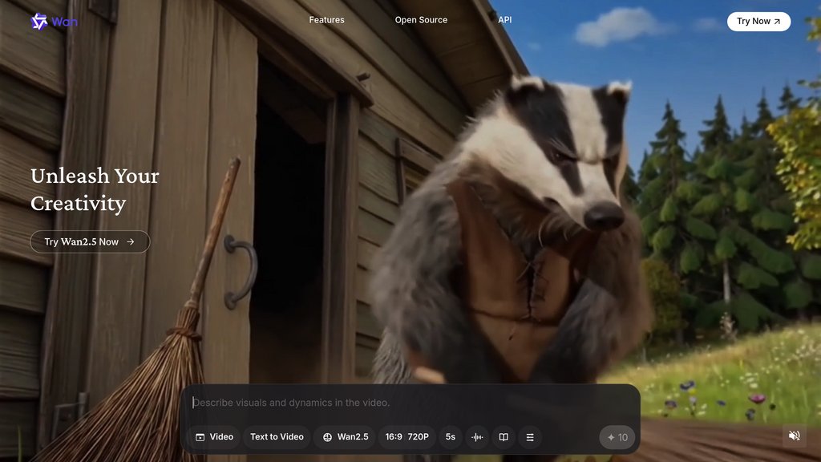
Task: Select the 5s duration option
Action: pos(451,437)
